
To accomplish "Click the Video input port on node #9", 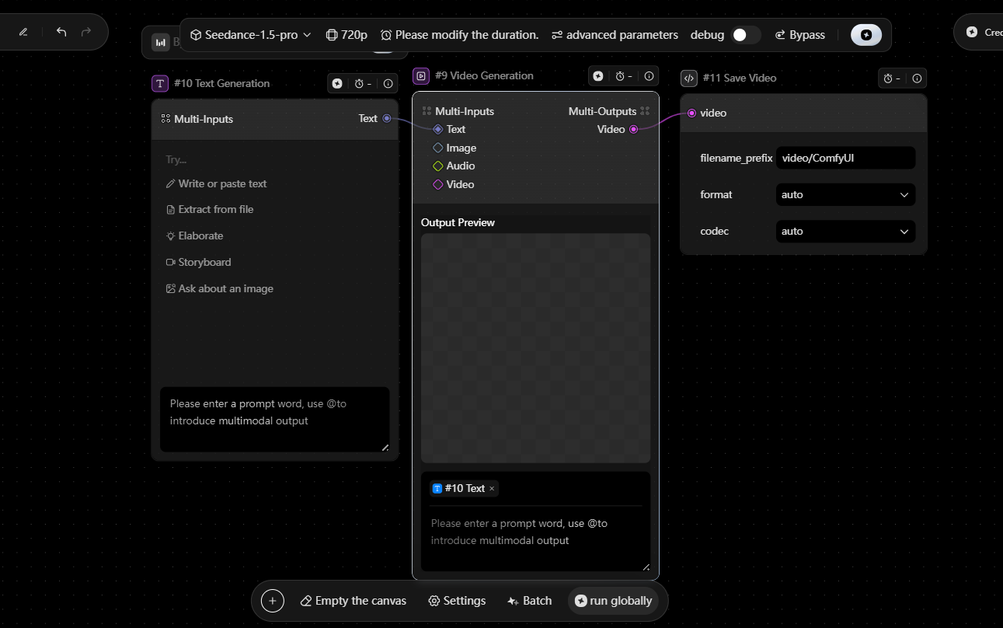I will point(438,184).
